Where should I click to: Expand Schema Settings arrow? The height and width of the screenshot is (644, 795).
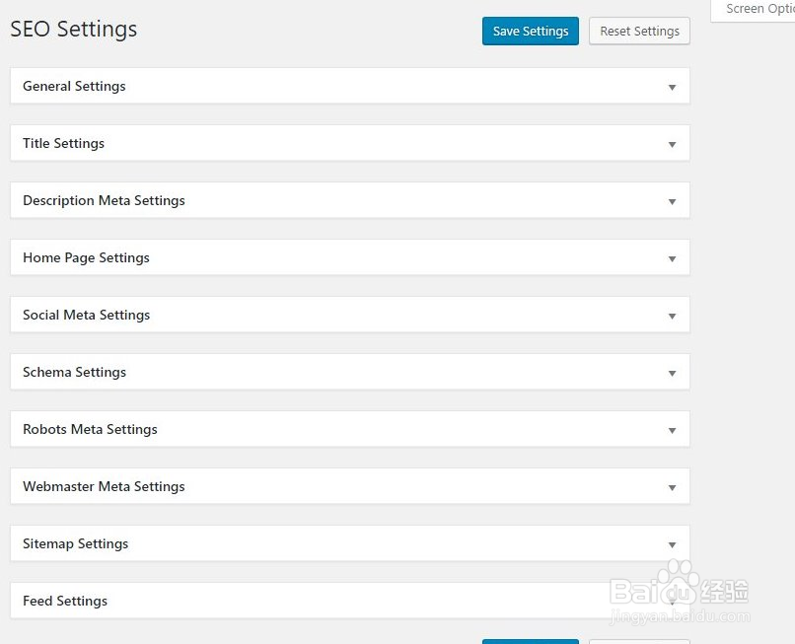[x=672, y=373]
